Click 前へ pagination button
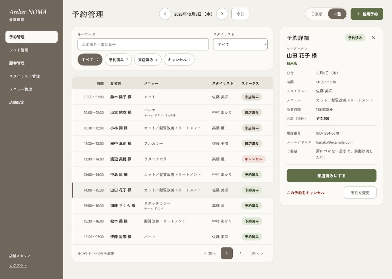392x279 pixels. [210, 254]
